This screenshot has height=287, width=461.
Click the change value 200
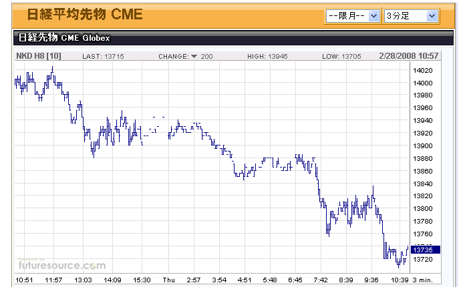click(x=206, y=56)
